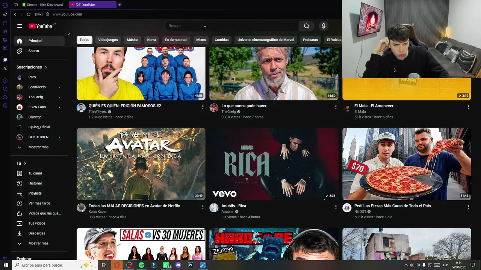Open Opera sidebar extensions cube
Viewport: 481px width, 270px height.
coord(5,97)
